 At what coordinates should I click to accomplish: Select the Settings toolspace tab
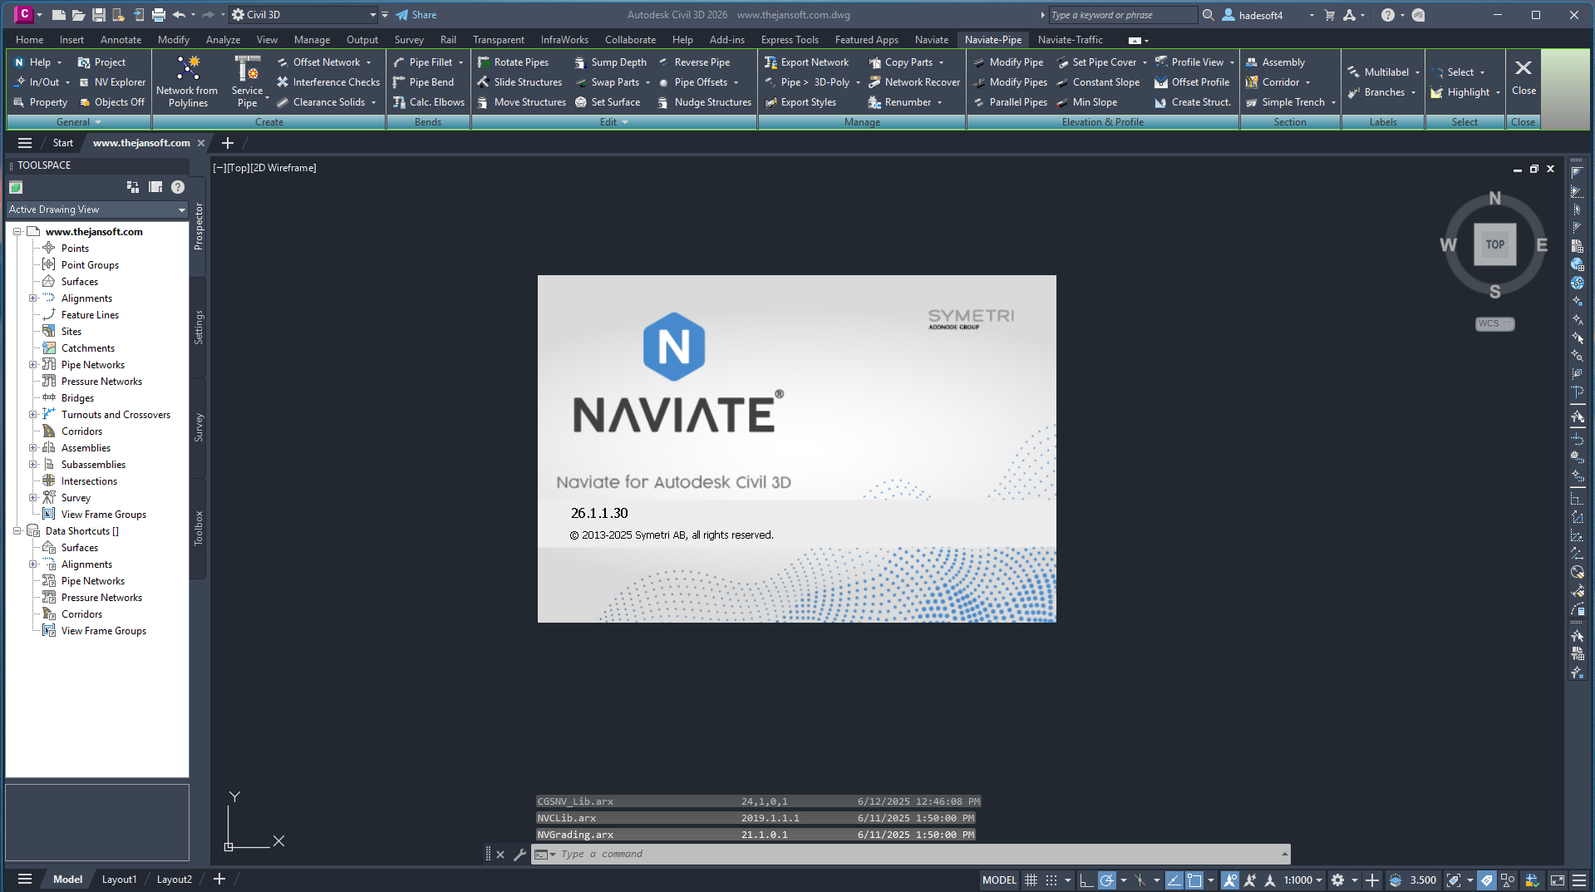199,328
